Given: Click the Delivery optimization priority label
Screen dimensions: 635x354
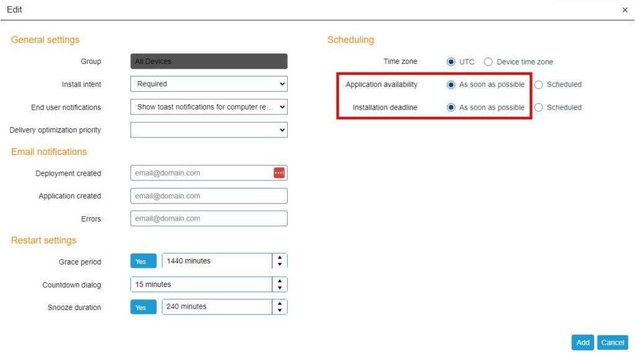Looking at the screenshot, I should [55, 130].
